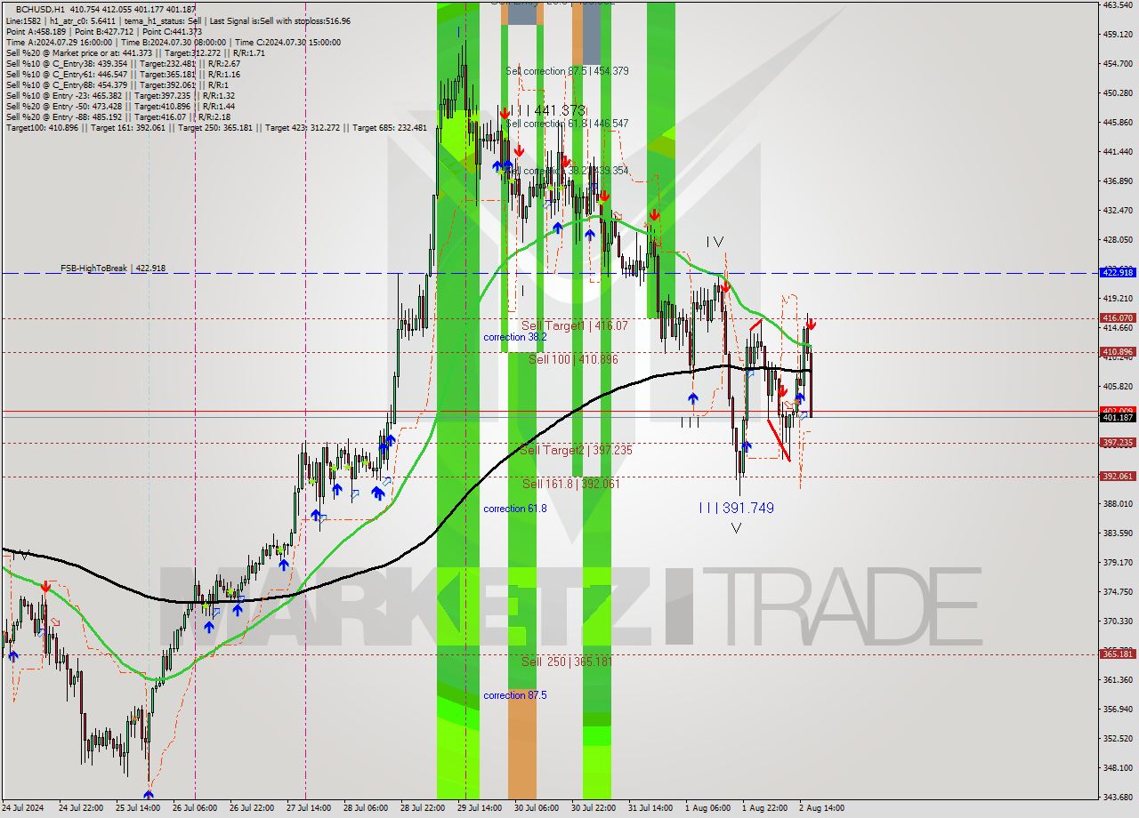Click the '2 Aug 14:00' time axis label
This screenshot has width=1139, height=818.
point(821,808)
